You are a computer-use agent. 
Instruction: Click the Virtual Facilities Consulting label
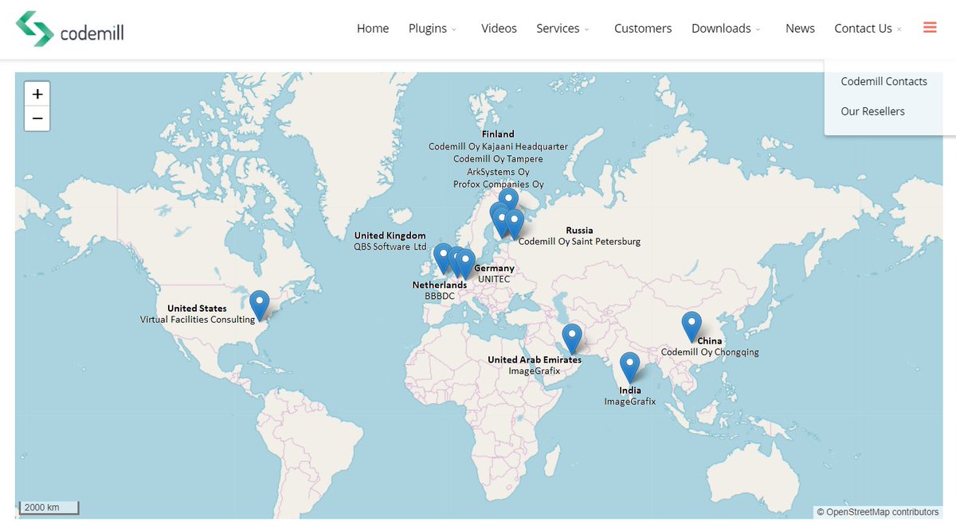(198, 320)
